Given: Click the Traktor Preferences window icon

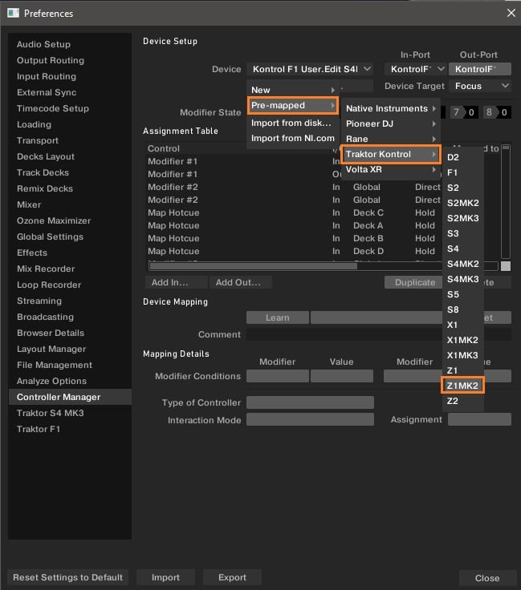Looking at the screenshot, I should point(13,13).
